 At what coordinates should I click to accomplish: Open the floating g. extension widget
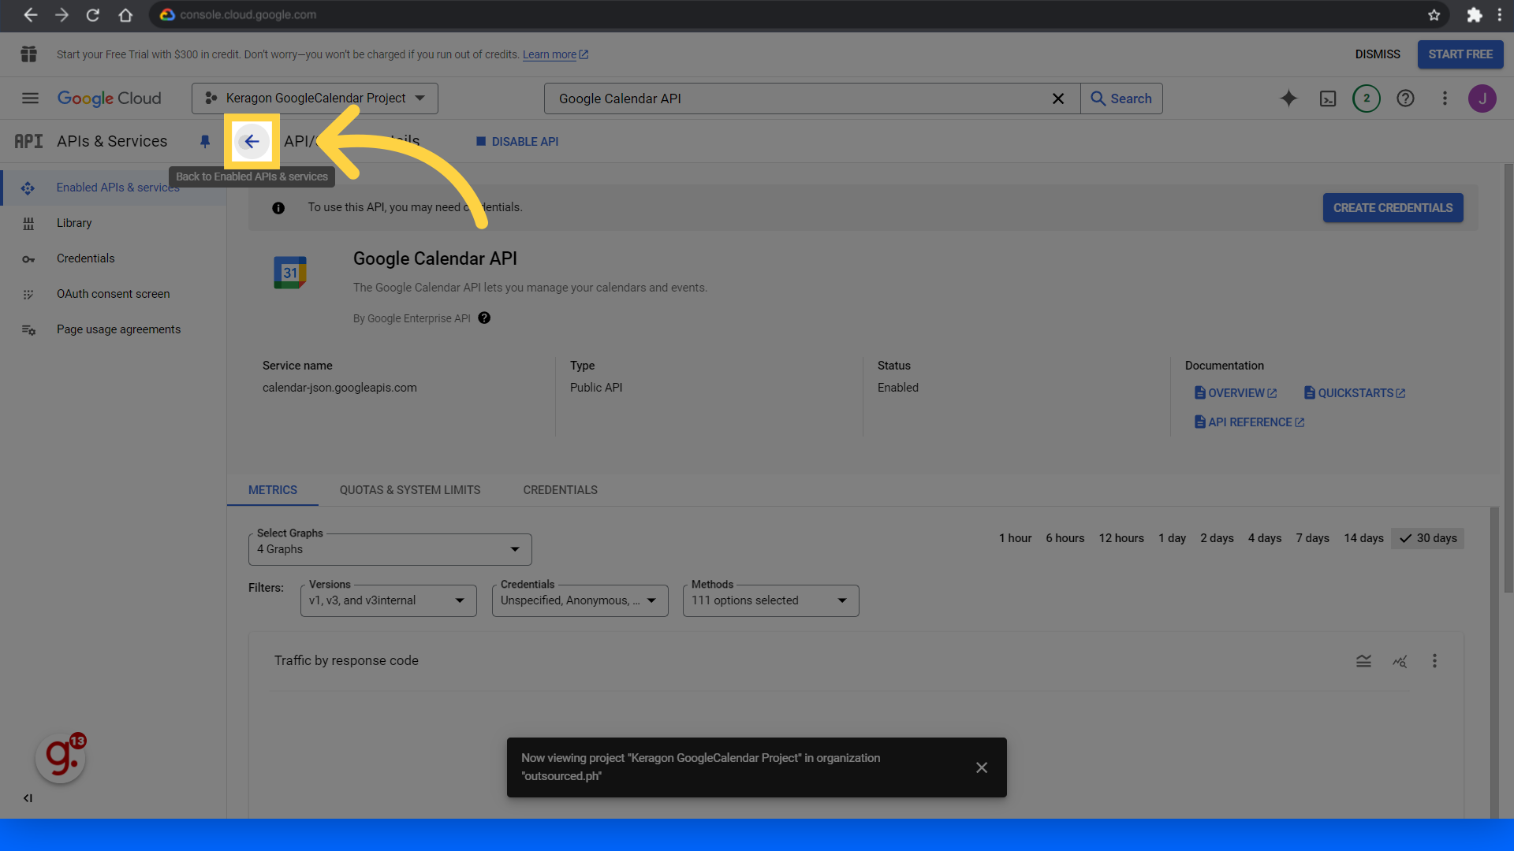(x=61, y=758)
